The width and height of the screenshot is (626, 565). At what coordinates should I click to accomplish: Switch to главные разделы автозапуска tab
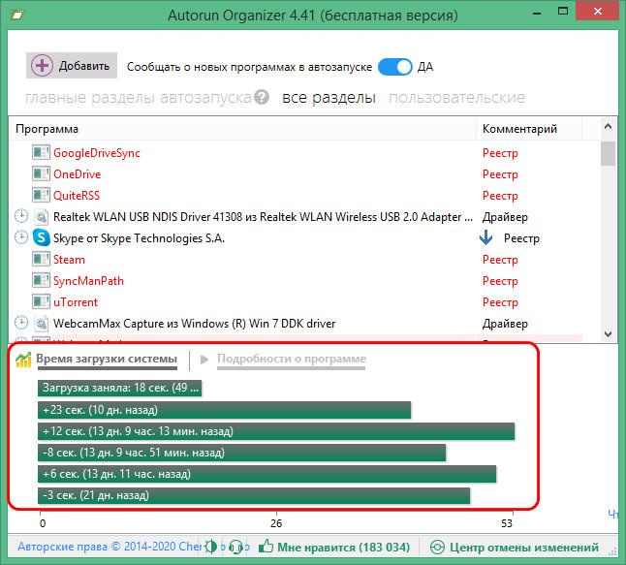[139, 97]
